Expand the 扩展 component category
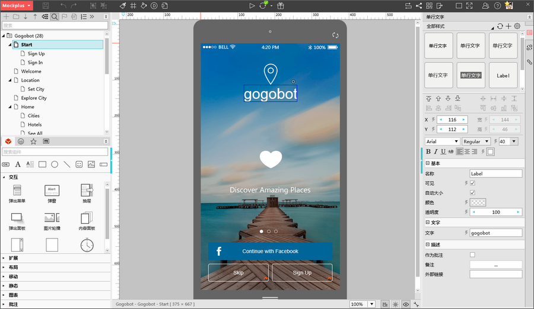 (x=13, y=258)
